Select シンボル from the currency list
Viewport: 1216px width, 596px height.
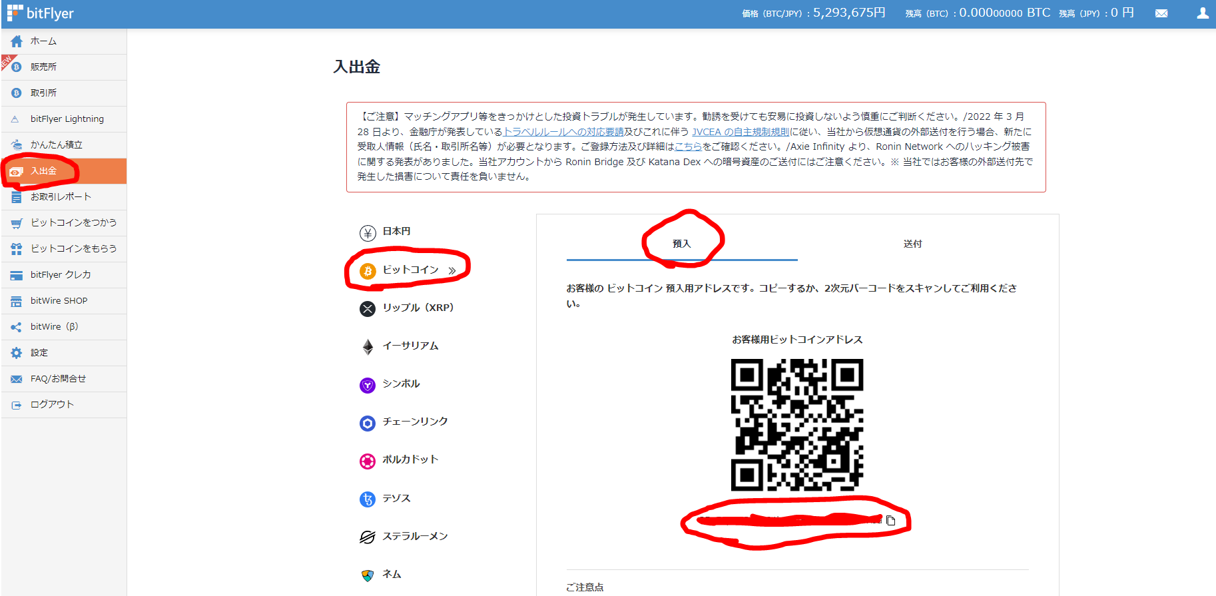pos(401,384)
